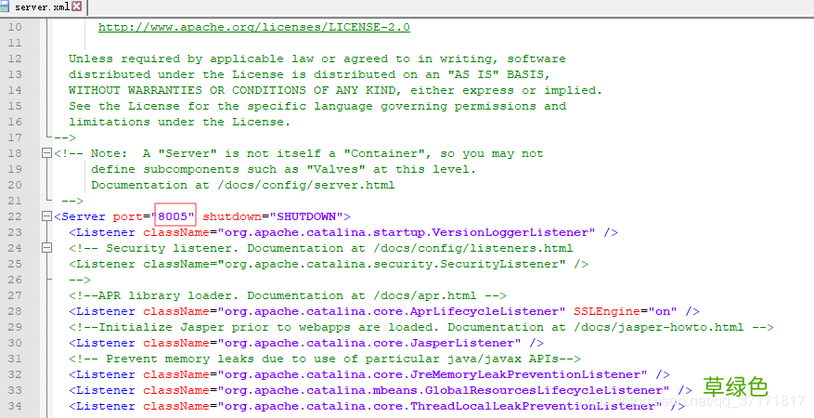This screenshot has height=418, width=814.
Task: Click line number 28 in the margin
Action: coord(15,311)
